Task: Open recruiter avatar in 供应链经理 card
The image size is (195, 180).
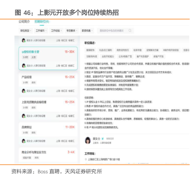Action: click(x=24, y=116)
